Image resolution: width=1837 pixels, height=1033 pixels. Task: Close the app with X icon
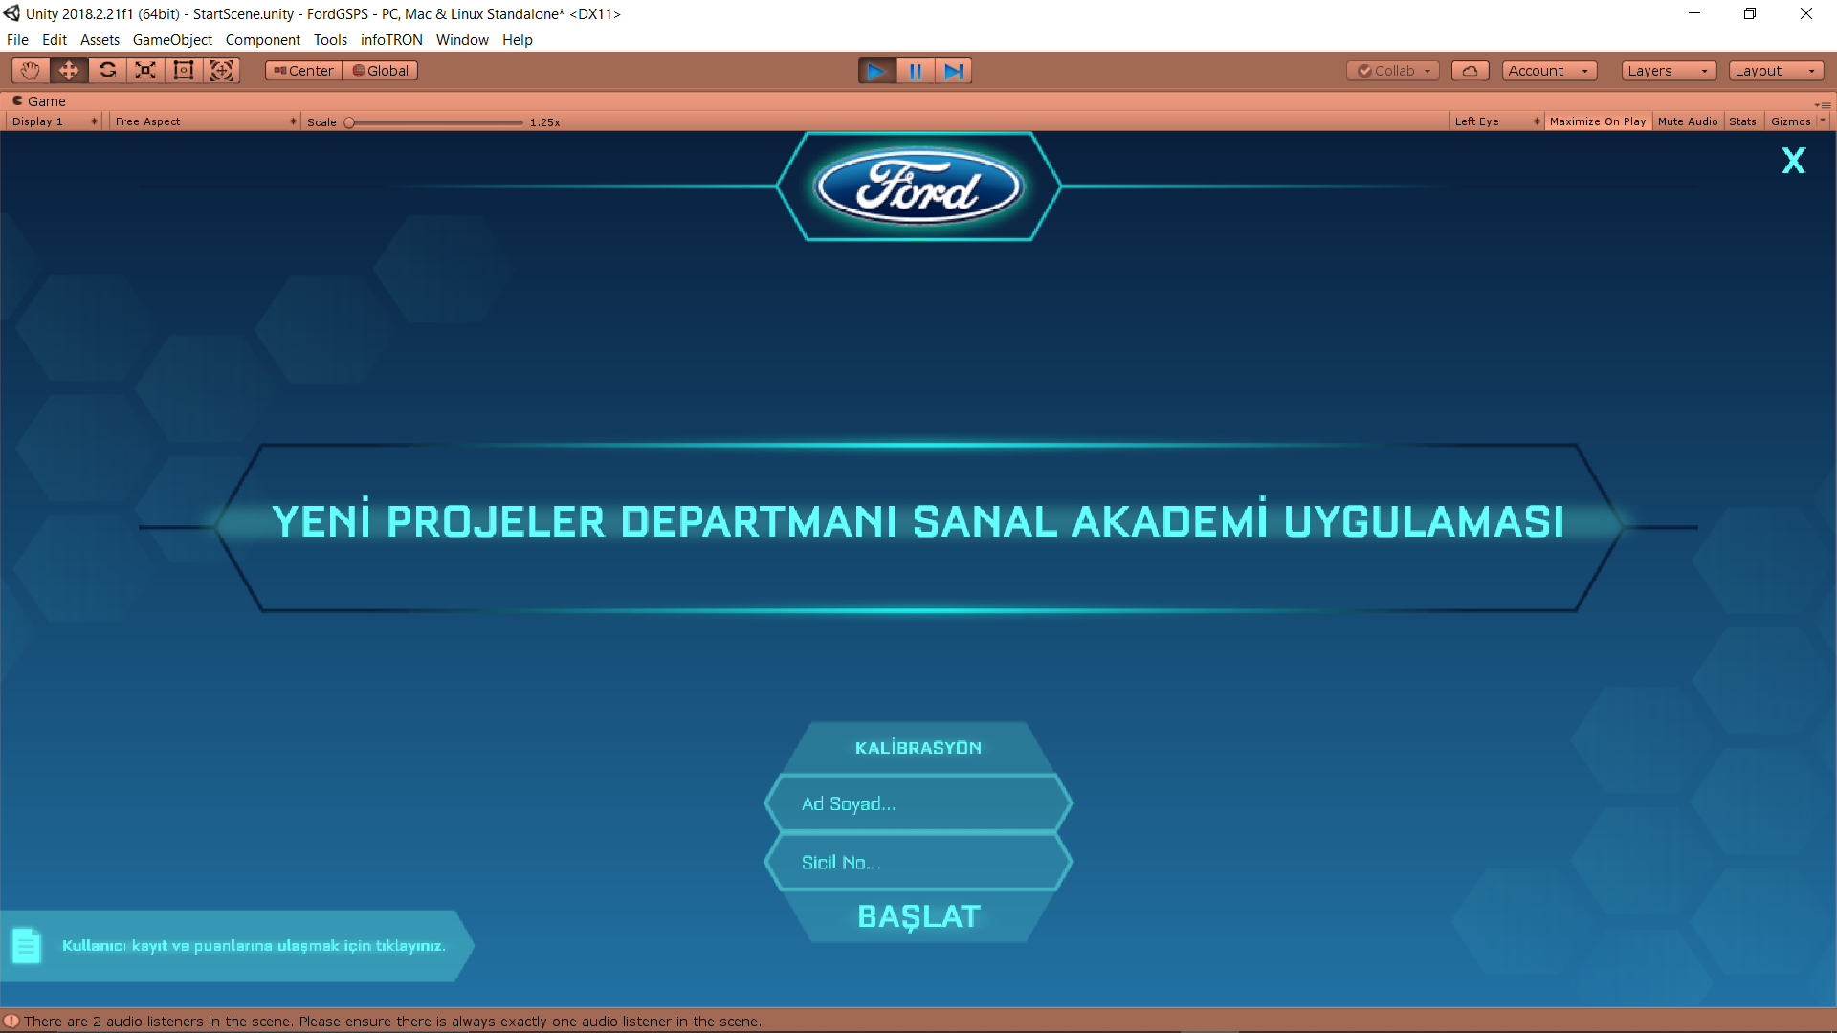coord(1793,160)
